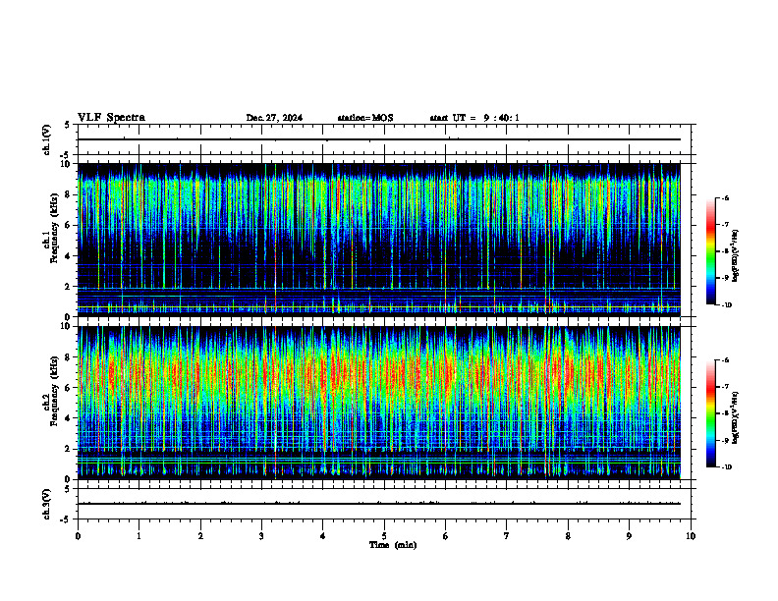Click the "8" kHz tick of ch.1 spectrogram
778x601 pixels.
pos(70,194)
